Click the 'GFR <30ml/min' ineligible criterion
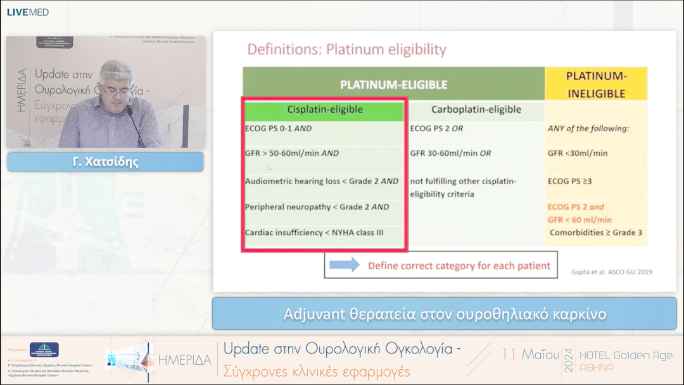The image size is (684, 385). click(578, 153)
